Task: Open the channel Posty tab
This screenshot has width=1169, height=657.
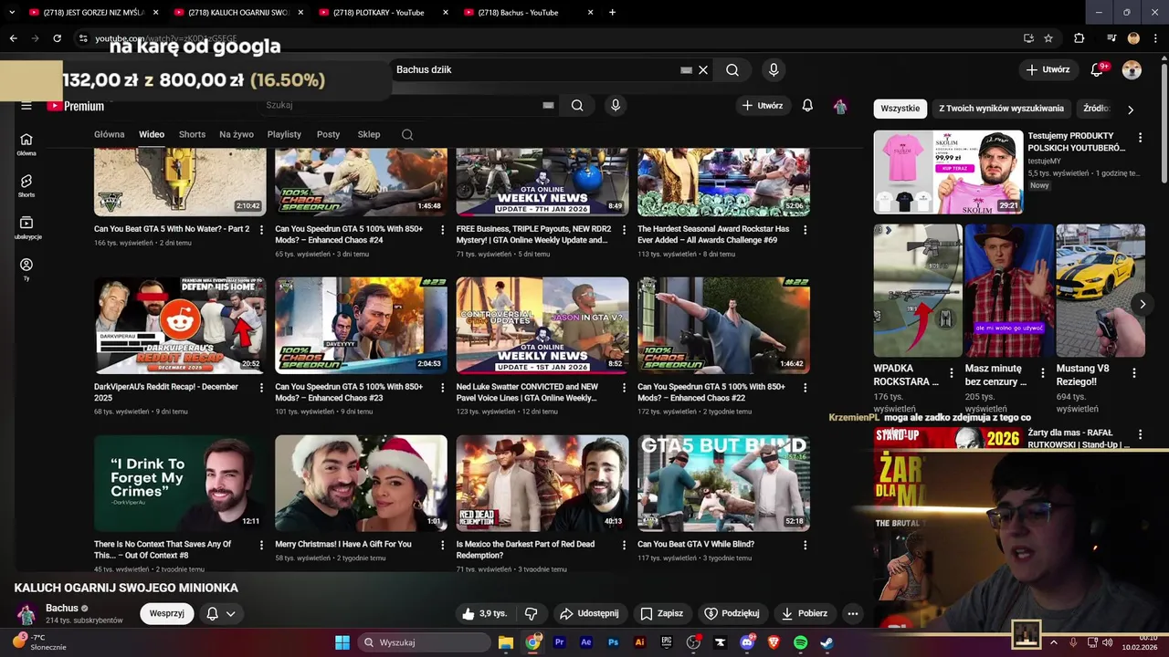Action: pyautogui.click(x=328, y=134)
